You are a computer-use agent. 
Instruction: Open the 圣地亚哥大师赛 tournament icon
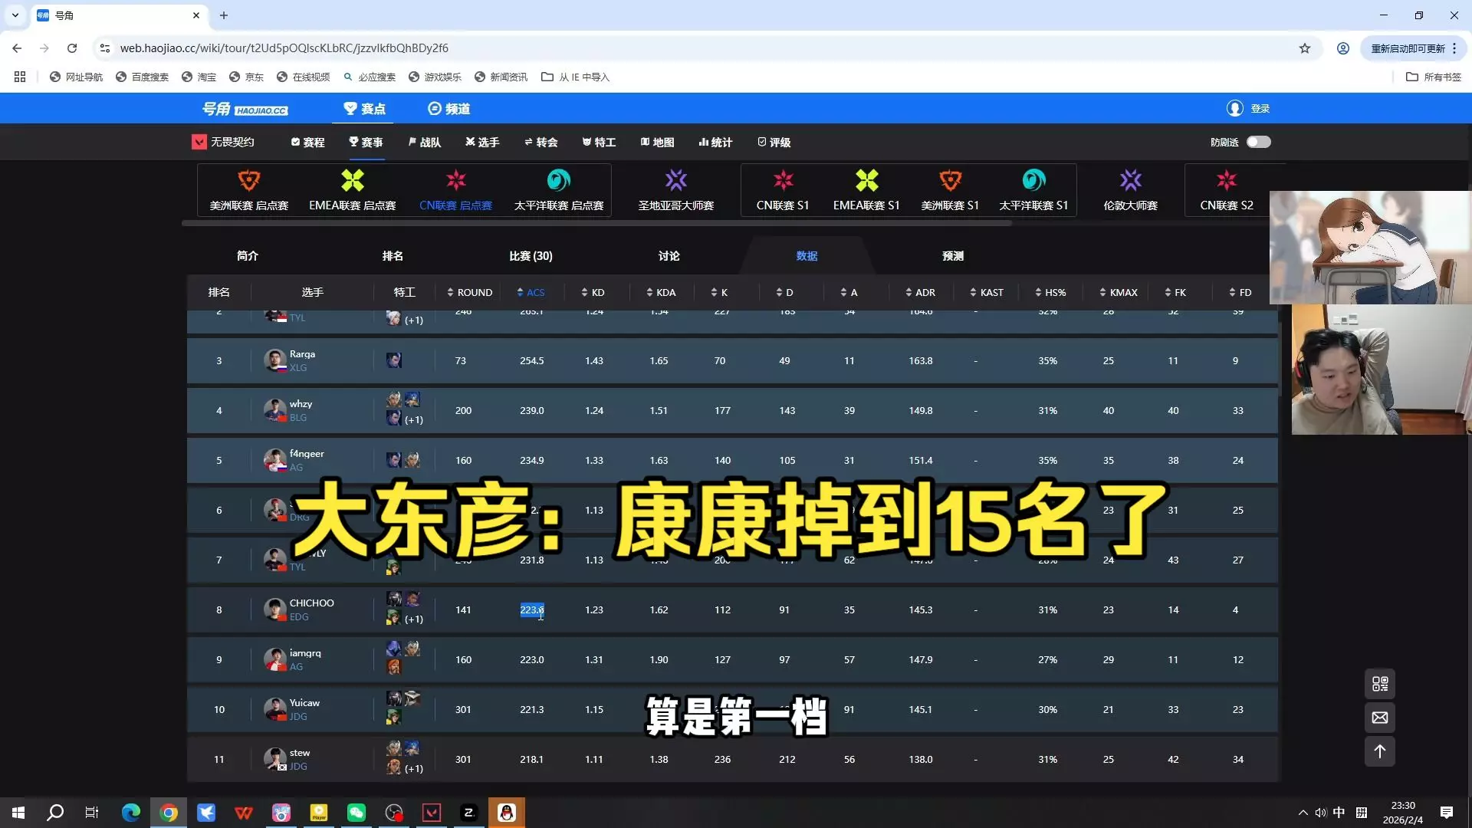click(x=675, y=181)
